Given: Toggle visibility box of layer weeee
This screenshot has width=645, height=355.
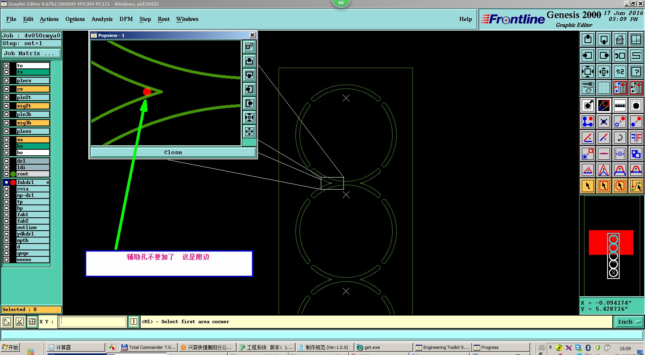Looking at the screenshot, I should [6, 260].
